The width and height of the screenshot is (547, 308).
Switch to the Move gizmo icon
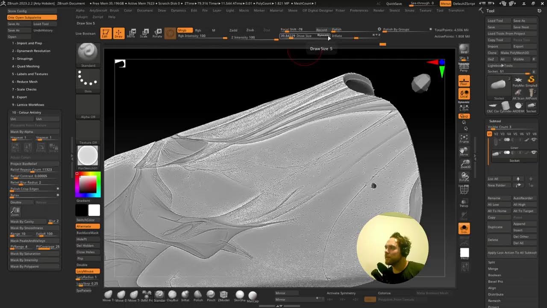(x=132, y=33)
